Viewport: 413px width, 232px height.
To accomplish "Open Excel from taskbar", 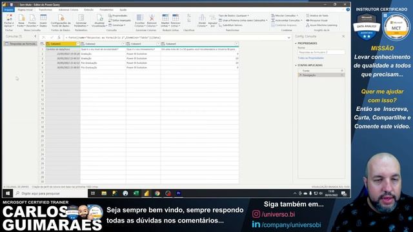I will pyautogui.click(x=136, y=193).
